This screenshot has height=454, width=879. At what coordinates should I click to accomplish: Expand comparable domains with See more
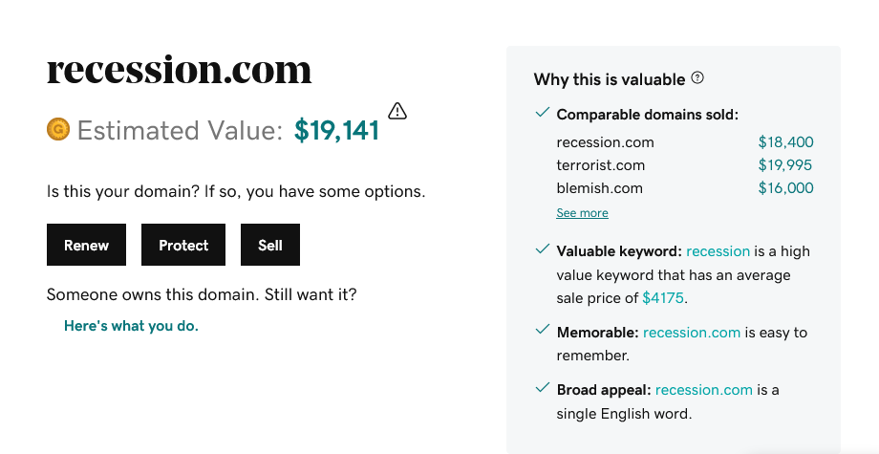(583, 213)
